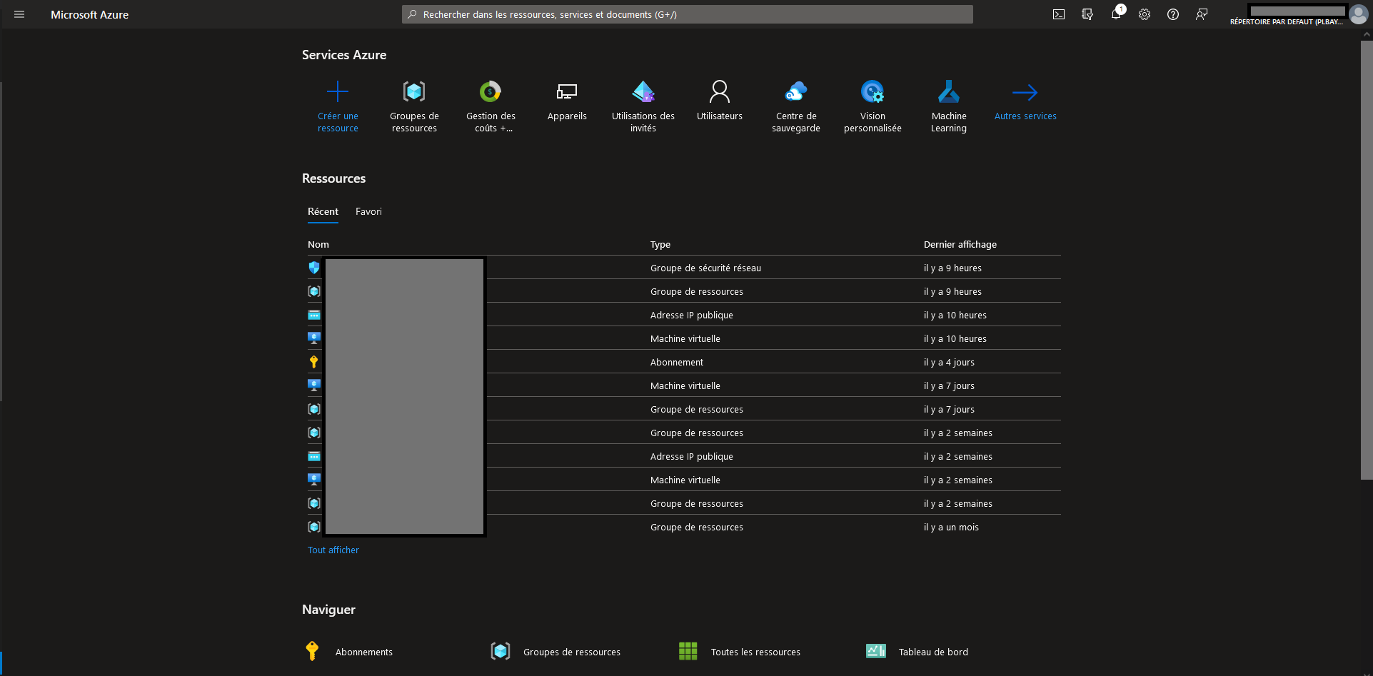The width and height of the screenshot is (1373, 676).
Task: Click the Abonnement type cell
Action: (x=677, y=363)
